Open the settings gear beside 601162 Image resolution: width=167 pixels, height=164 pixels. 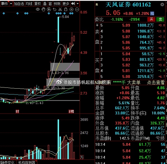click(x=162, y=4)
